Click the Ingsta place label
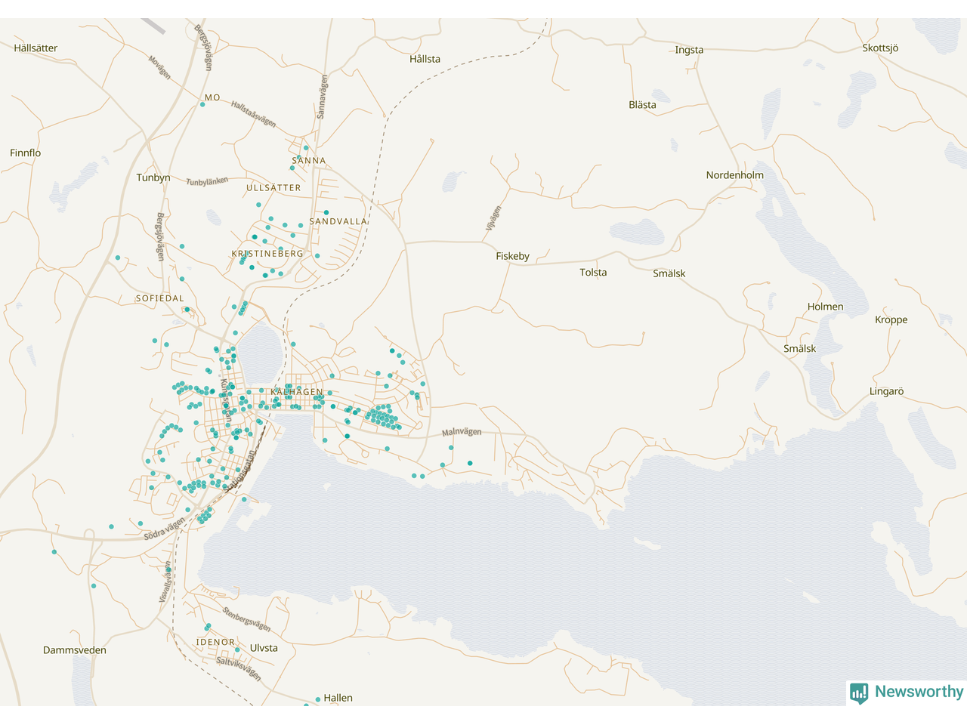The height and width of the screenshot is (725, 967). point(689,51)
